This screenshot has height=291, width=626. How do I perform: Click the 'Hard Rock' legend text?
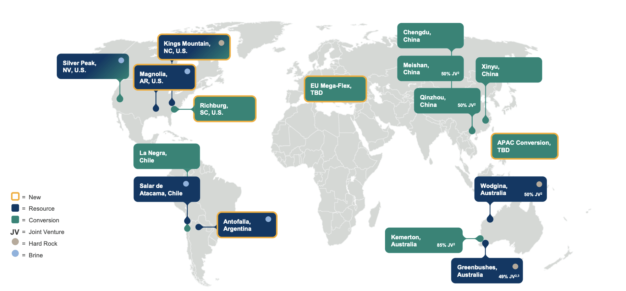43,244
